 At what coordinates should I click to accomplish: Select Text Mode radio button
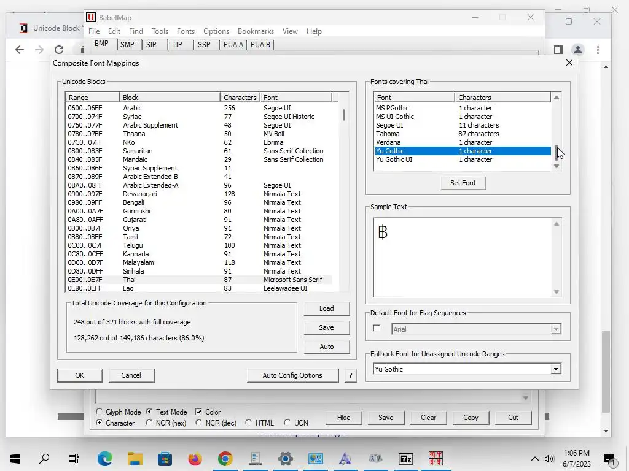(x=149, y=412)
